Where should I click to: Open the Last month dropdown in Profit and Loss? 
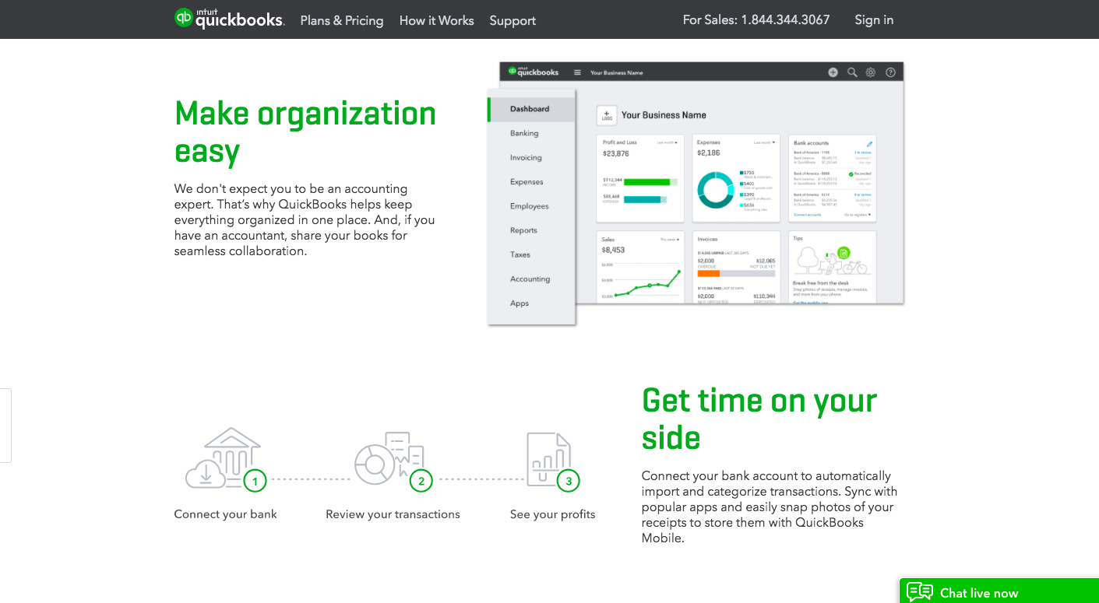click(668, 142)
